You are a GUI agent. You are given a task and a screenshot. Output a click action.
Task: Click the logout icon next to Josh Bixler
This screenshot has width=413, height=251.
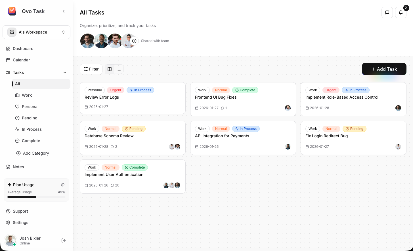(63, 240)
